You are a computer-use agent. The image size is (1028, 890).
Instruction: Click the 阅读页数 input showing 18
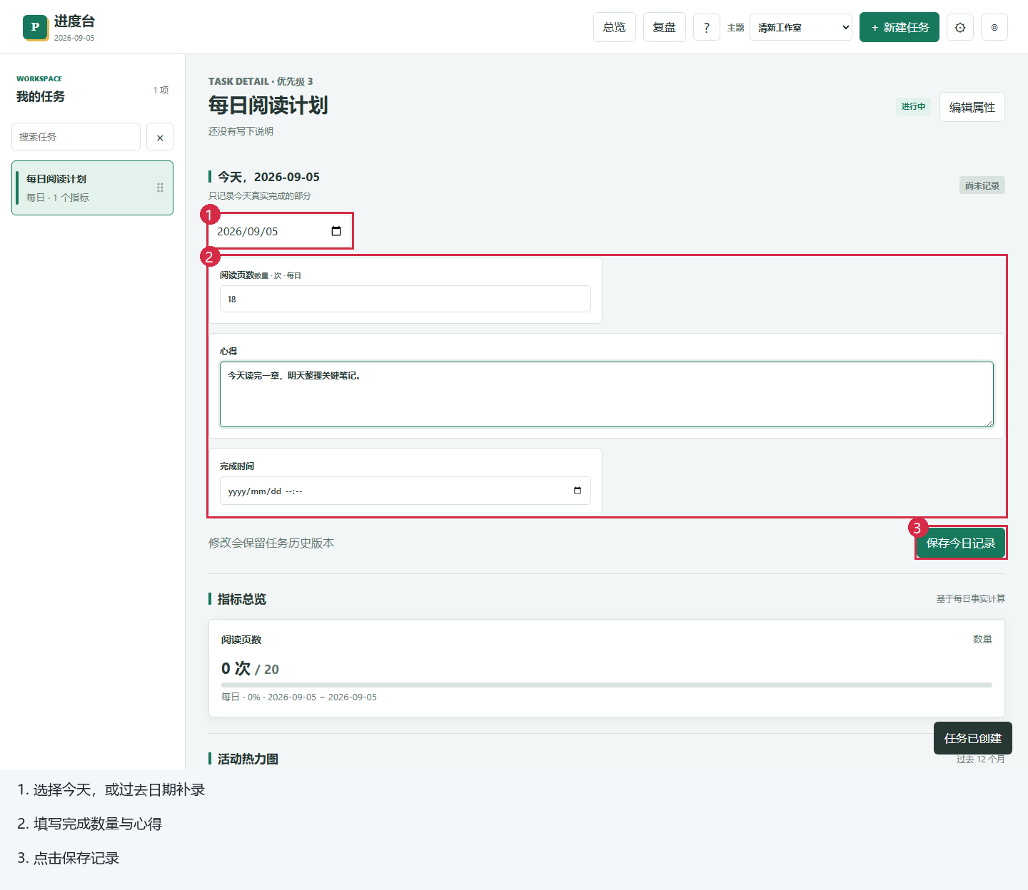405,299
